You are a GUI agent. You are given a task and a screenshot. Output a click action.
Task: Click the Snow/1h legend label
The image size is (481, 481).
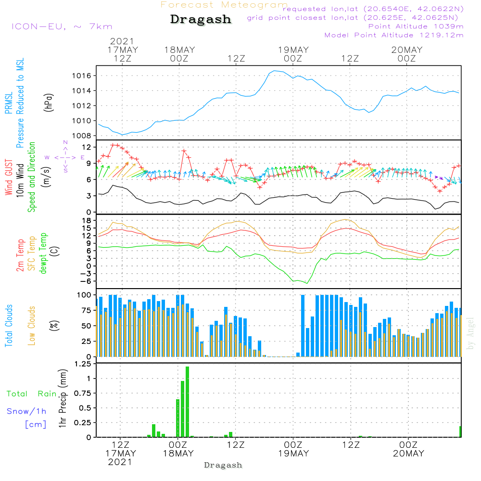point(26,411)
